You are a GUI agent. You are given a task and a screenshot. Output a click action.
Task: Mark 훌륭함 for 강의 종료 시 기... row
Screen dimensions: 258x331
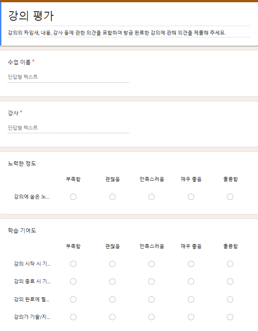230,281
